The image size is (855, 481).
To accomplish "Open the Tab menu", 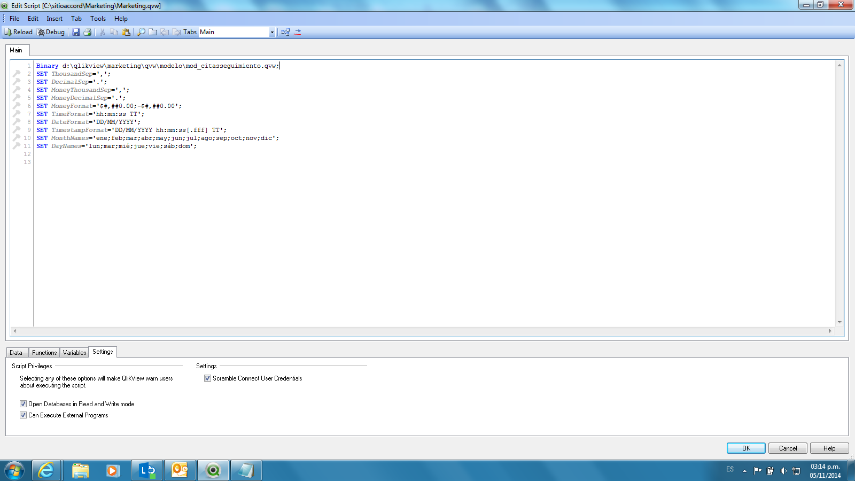I will tap(76, 19).
